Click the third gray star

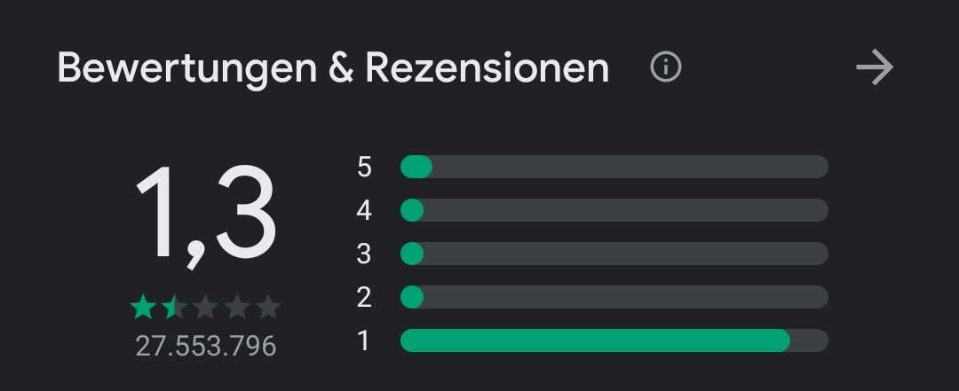click(x=205, y=307)
